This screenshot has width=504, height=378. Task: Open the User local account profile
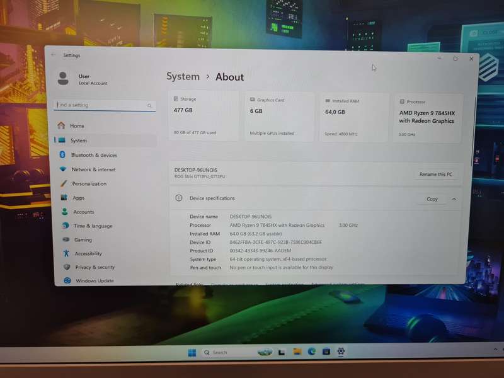pyautogui.click(x=83, y=79)
